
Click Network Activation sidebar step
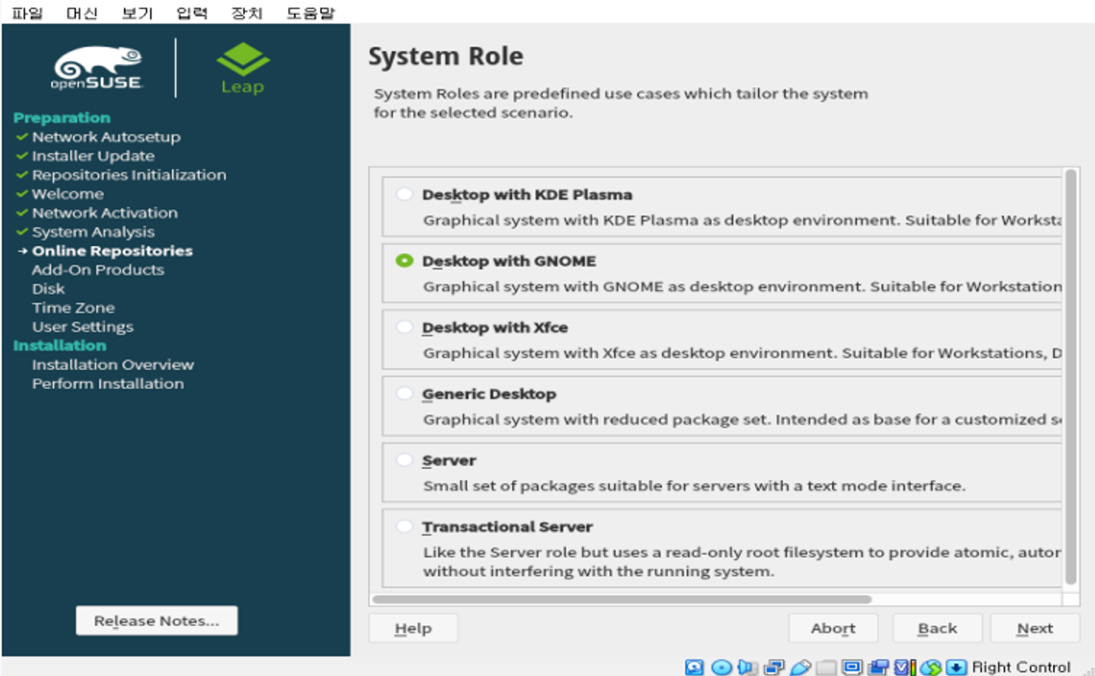[x=104, y=213]
